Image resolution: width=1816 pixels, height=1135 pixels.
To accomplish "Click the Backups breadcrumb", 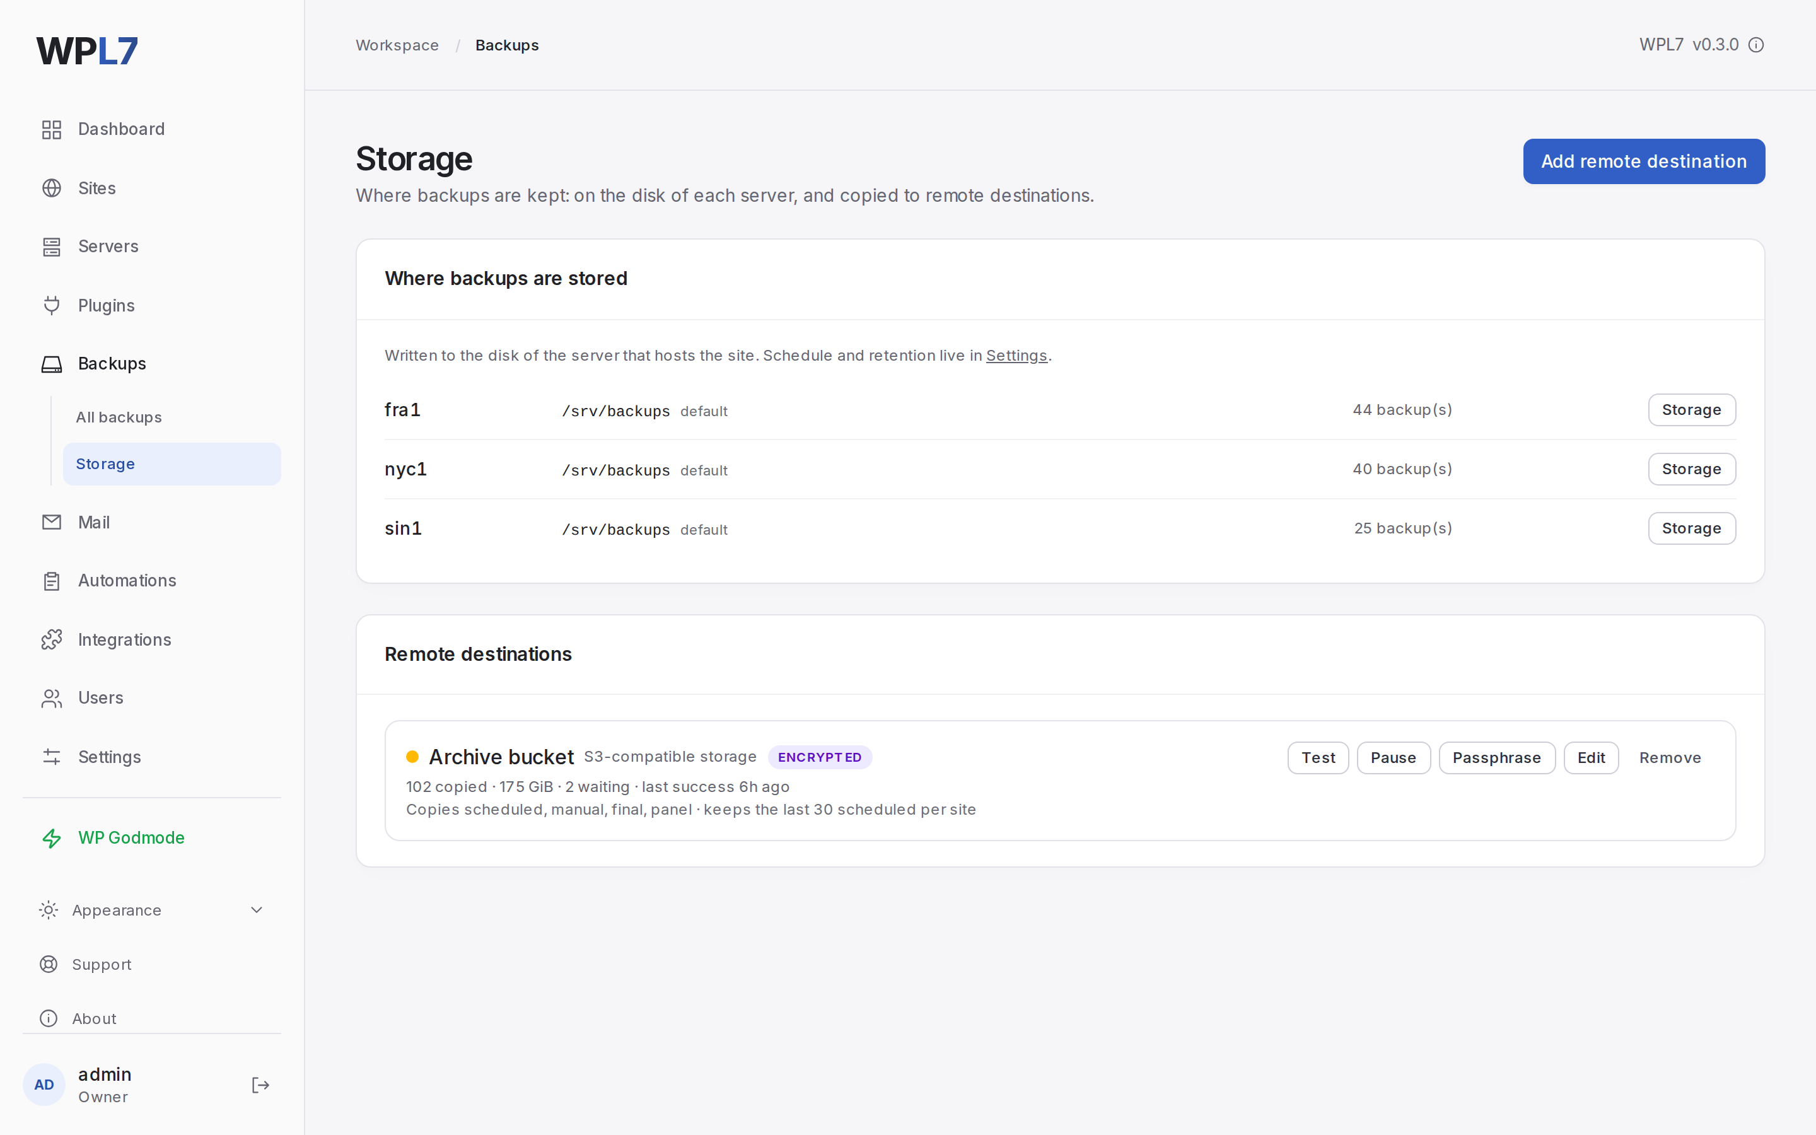I will pos(507,45).
